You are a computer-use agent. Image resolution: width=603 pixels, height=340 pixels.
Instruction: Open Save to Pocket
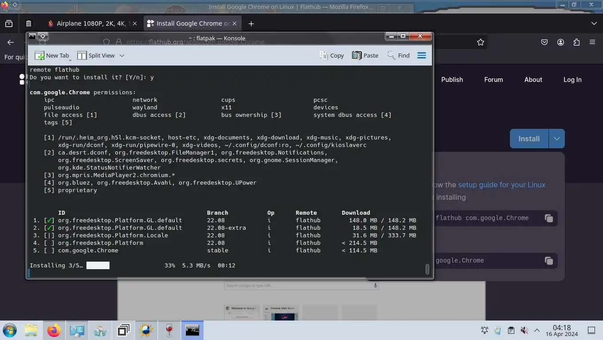tap(544, 42)
